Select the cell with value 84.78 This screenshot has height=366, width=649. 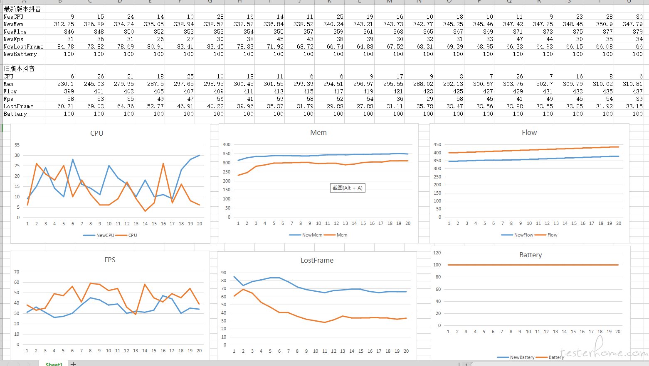60,46
